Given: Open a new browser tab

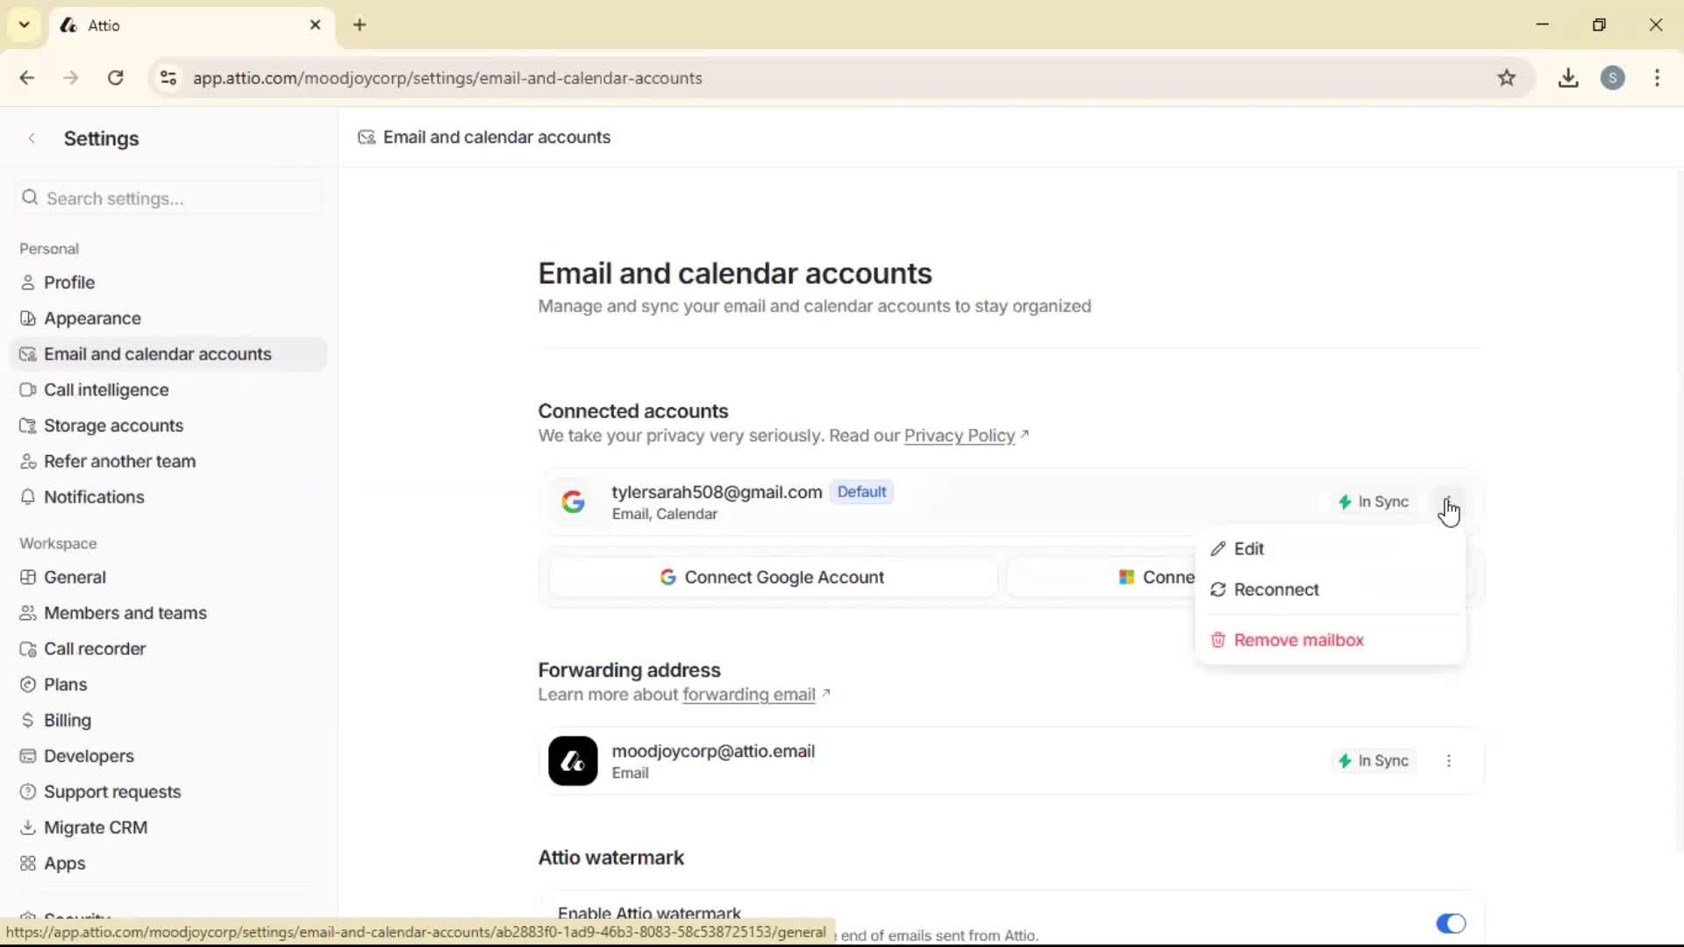Looking at the screenshot, I should (x=360, y=25).
